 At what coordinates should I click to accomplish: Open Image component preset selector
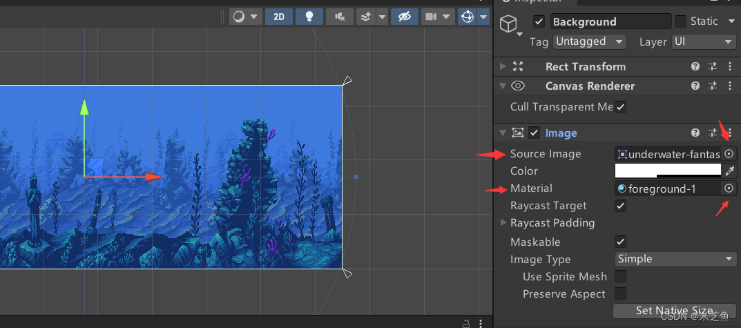[x=713, y=133]
